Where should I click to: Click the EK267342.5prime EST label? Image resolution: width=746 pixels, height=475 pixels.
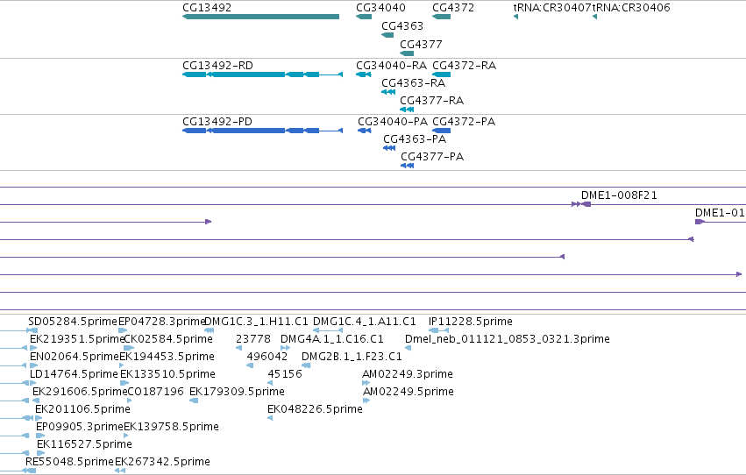click(163, 462)
